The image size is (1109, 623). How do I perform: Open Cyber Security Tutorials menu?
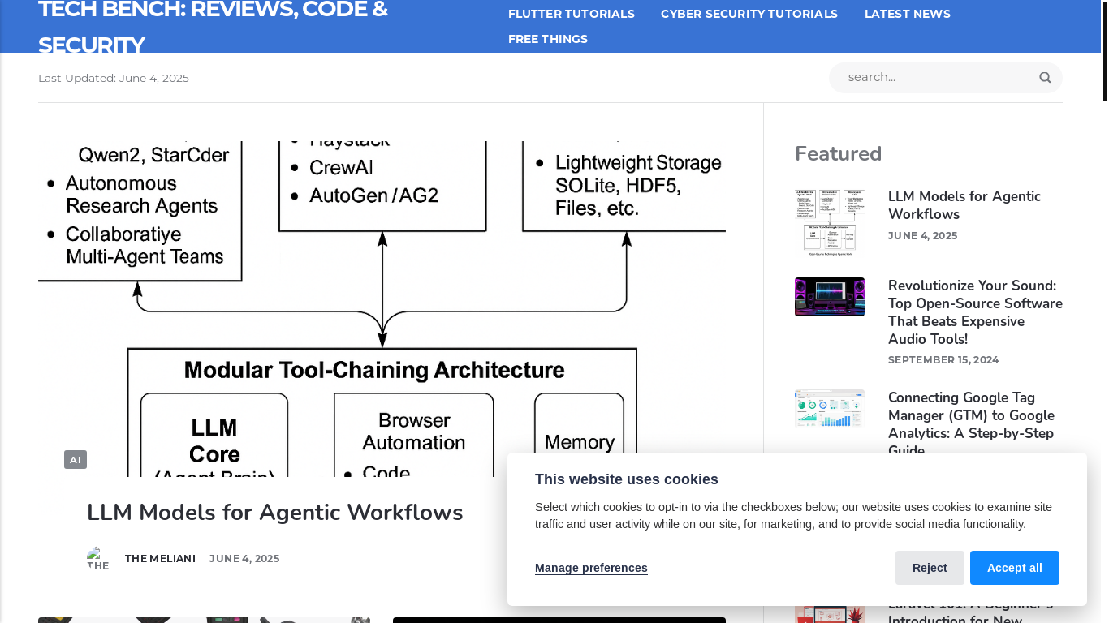tap(749, 14)
